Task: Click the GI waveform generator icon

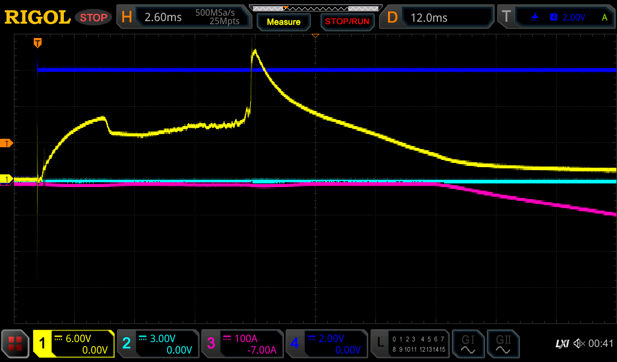Action: click(468, 344)
